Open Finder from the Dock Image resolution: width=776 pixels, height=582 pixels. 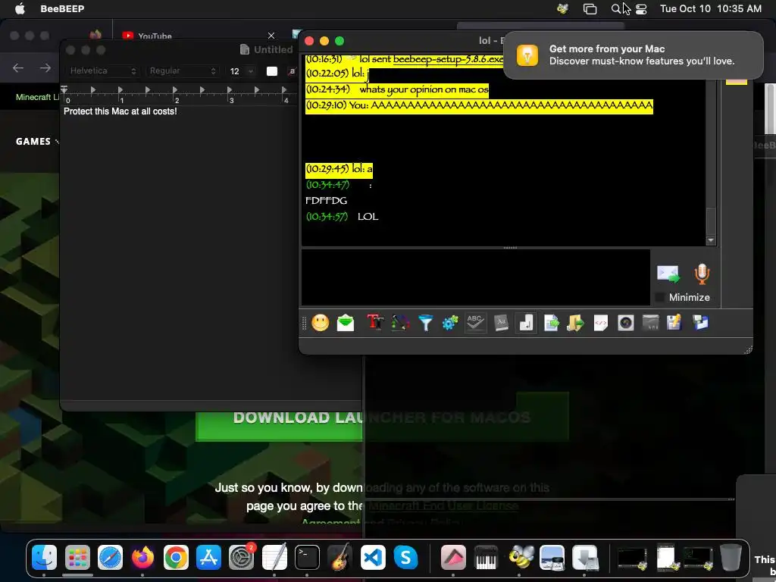[x=44, y=558]
